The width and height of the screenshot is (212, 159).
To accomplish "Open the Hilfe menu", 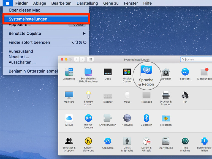I will pyautogui.click(x=147, y=3).
